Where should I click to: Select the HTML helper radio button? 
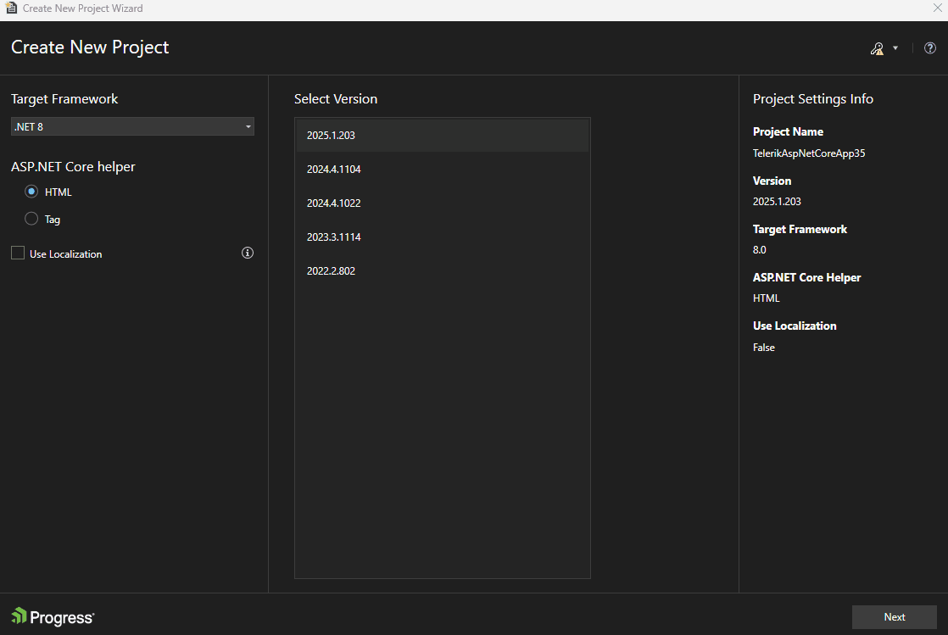(x=31, y=192)
